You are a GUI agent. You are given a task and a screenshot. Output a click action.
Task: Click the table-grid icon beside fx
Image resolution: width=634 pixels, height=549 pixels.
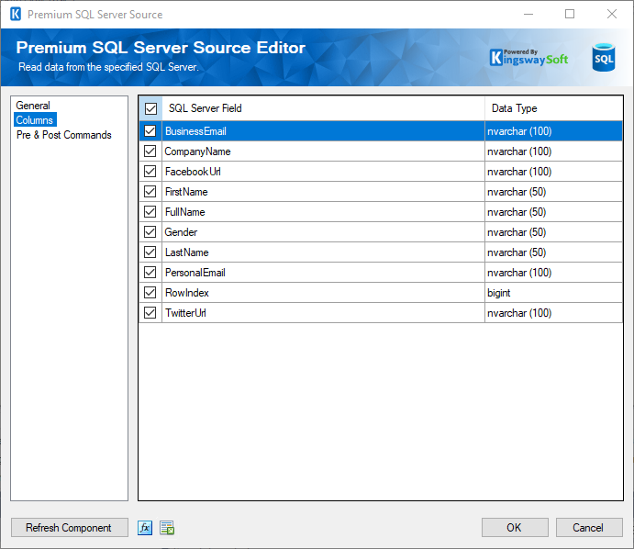coord(167,528)
